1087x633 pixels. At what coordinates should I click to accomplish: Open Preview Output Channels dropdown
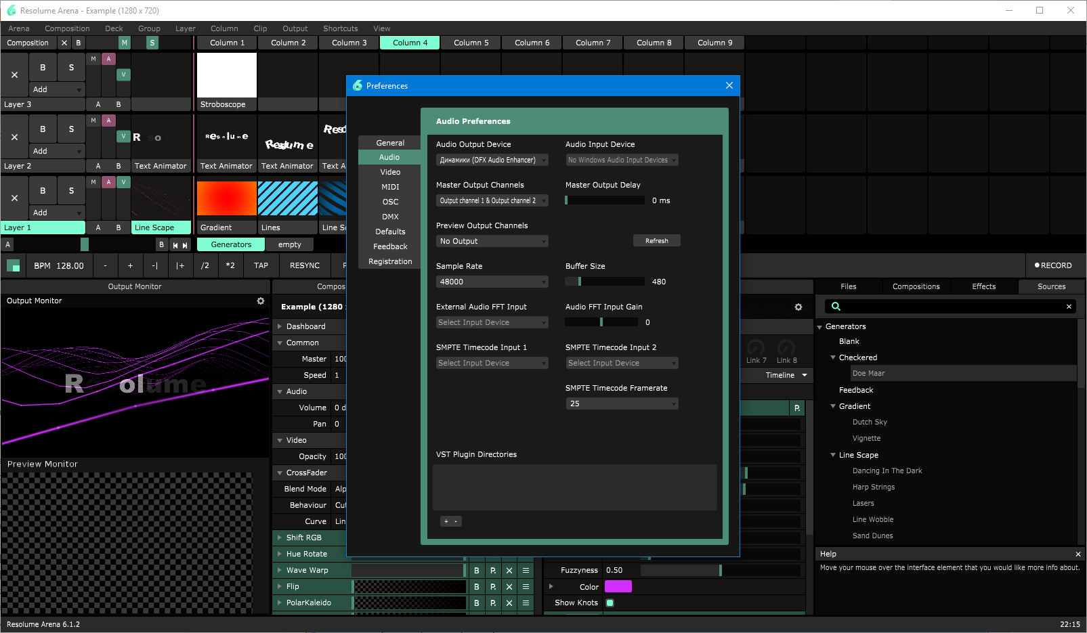tap(492, 242)
